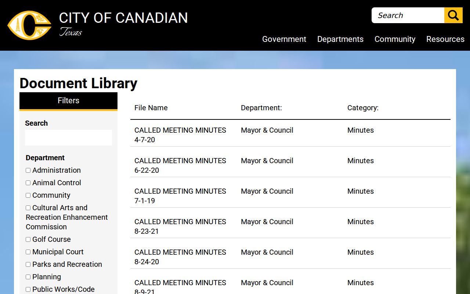Click Minutes category in 8-23-21 row
Viewport: 470px width, 294px height.
[x=361, y=222]
